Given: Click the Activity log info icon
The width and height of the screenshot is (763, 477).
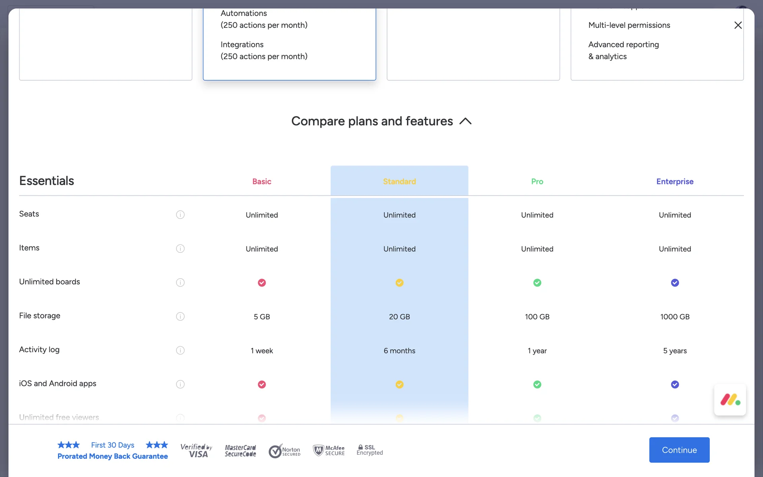Looking at the screenshot, I should tap(180, 350).
